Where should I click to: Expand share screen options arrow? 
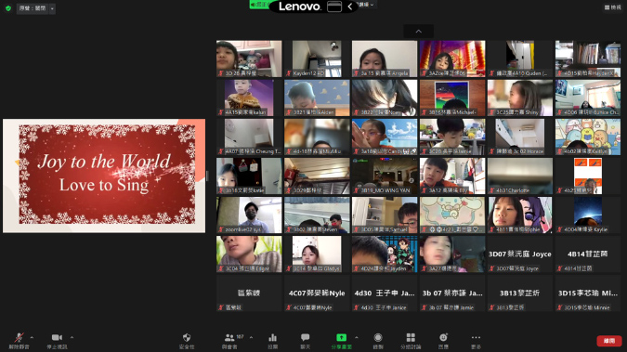click(x=357, y=337)
